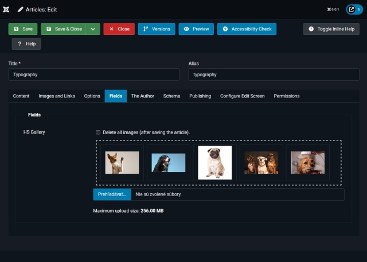This screenshot has height=262, width=367.
Task: Toggle Inline Help
Action: (x=334, y=29)
